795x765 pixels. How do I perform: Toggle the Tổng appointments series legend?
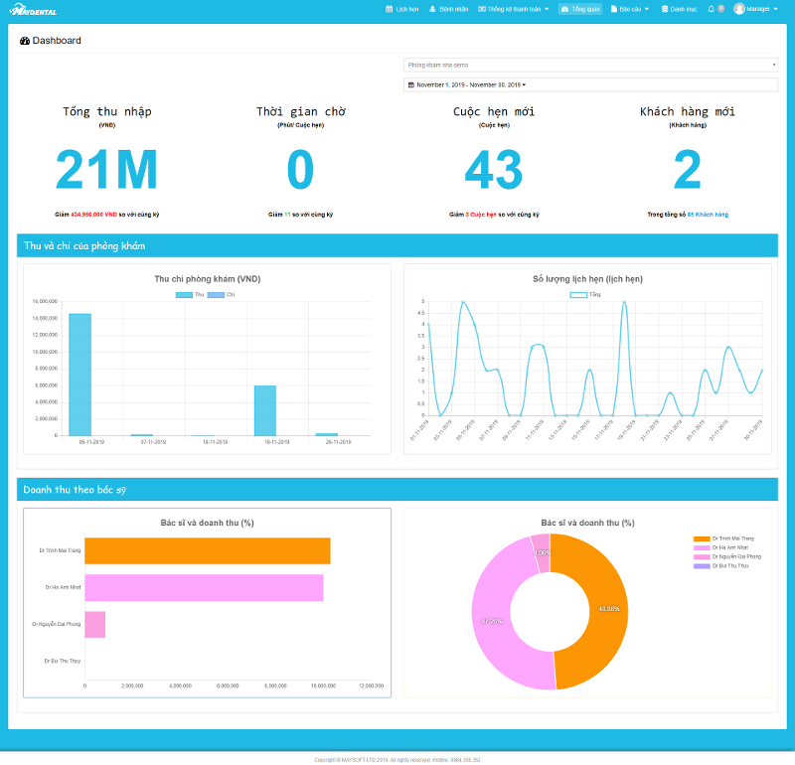585,294
